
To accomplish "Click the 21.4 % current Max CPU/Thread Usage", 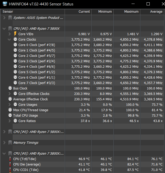I will [x=84, y=110].
